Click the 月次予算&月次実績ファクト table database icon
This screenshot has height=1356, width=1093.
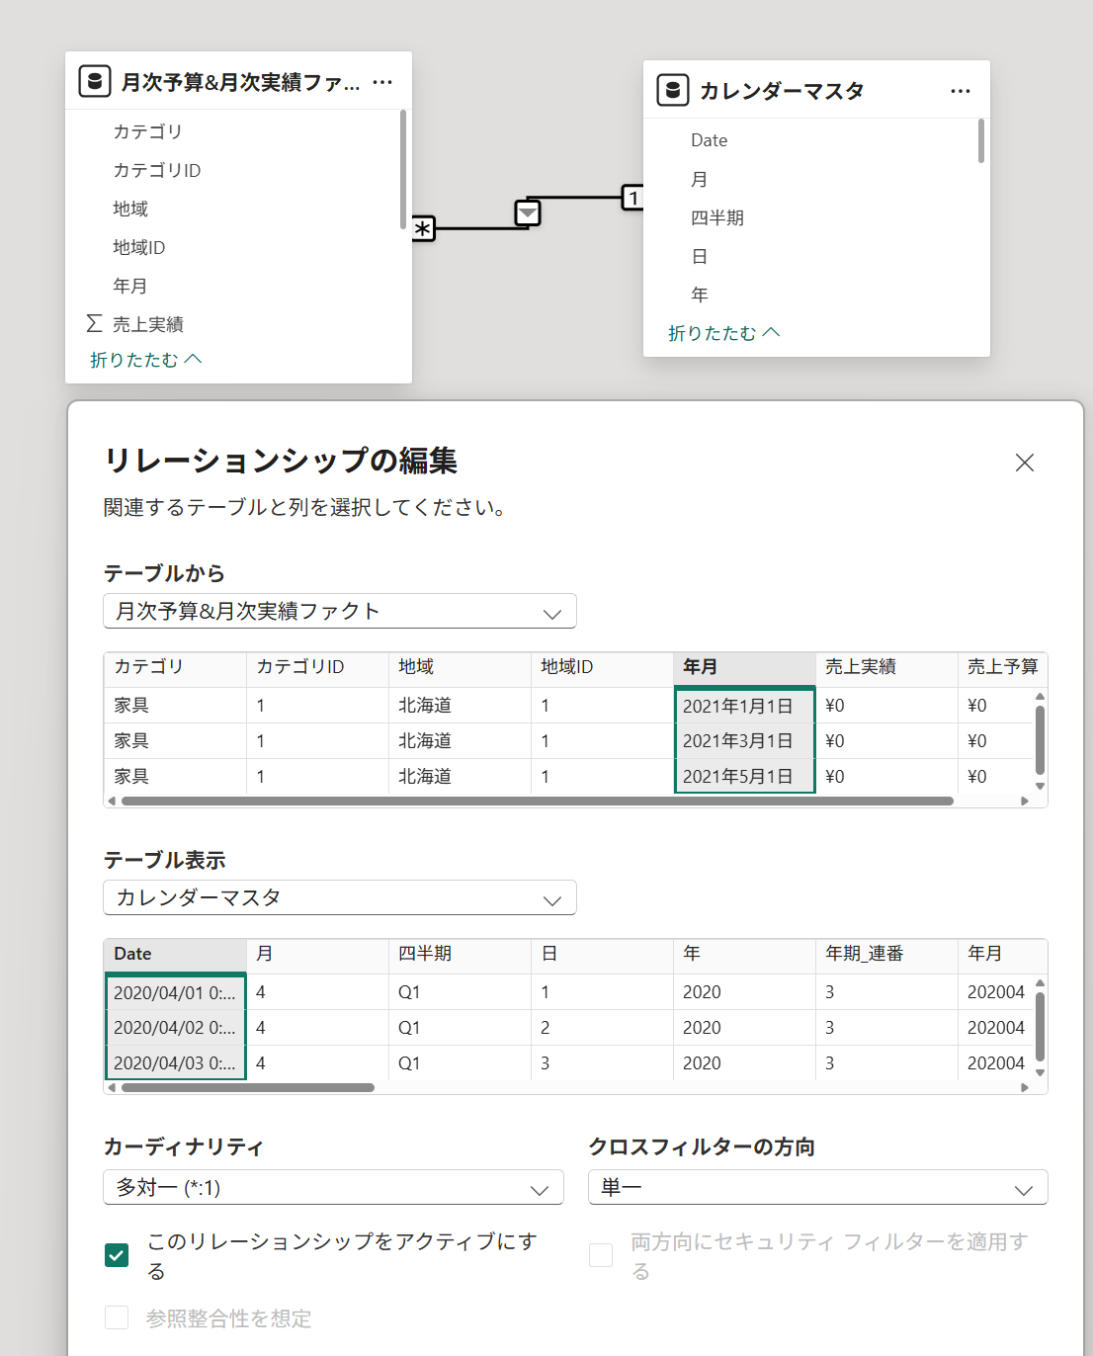coord(95,81)
